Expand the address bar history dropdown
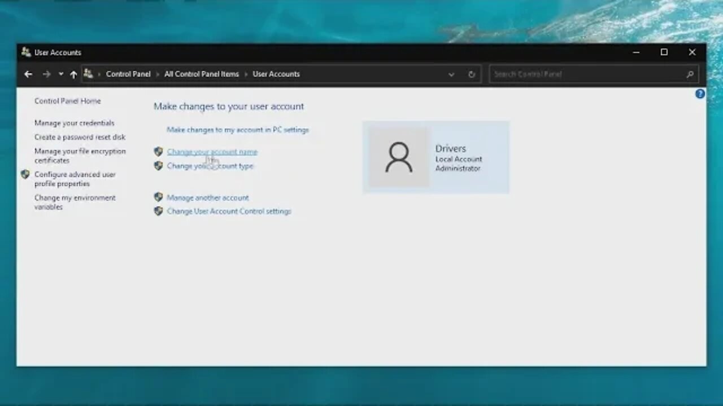 pos(451,74)
